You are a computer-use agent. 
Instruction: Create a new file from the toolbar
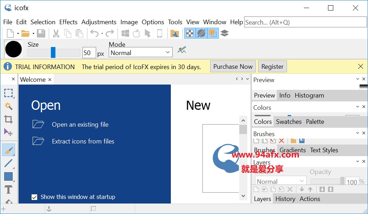tap(10, 33)
